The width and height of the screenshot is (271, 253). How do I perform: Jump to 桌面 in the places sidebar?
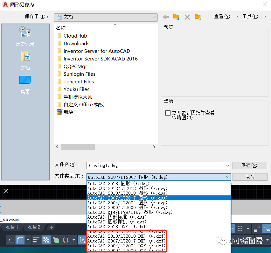click(x=25, y=85)
